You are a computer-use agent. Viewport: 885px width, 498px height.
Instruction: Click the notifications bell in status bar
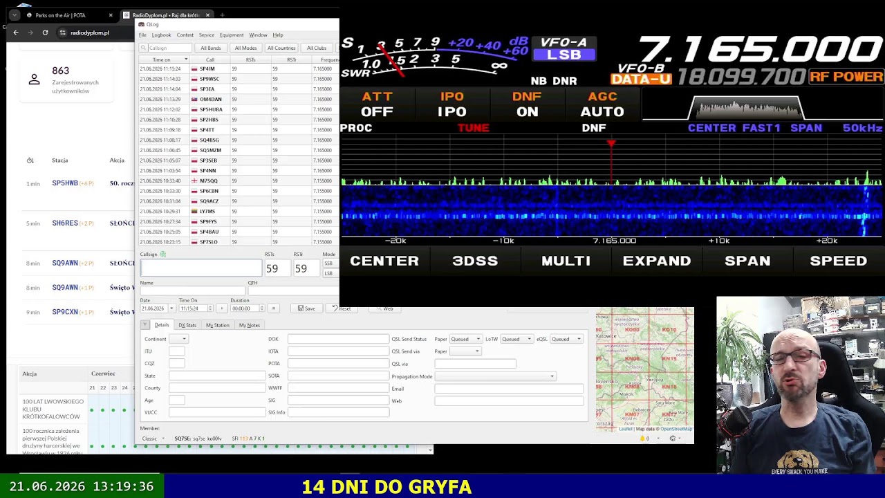coord(643,438)
